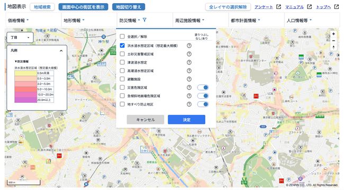Expand the 地形情報 menu
Image resolution: width=344 pixels, height=190 pixels.
(89, 21)
